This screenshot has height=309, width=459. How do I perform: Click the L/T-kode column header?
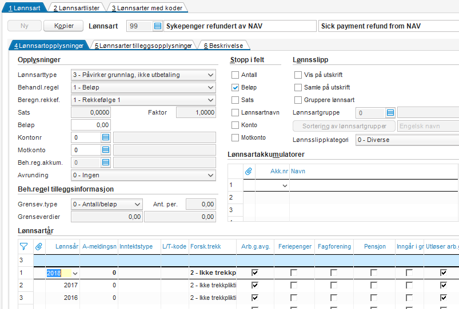click(x=174, y=246)
